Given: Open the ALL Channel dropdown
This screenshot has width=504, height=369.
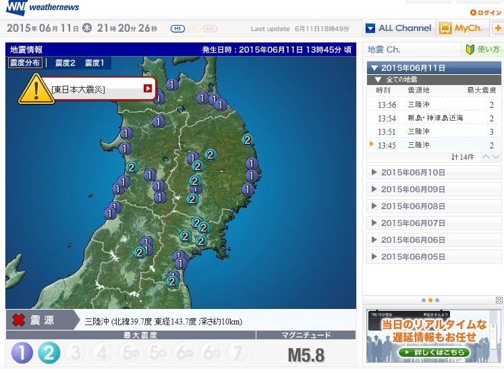Looking at the screenshot, I should tap(398, 28).
